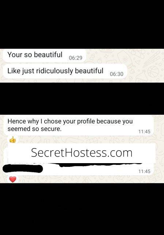Tap the red heart reaction emoji
164x235 pixels.
[x=13, y=179]
